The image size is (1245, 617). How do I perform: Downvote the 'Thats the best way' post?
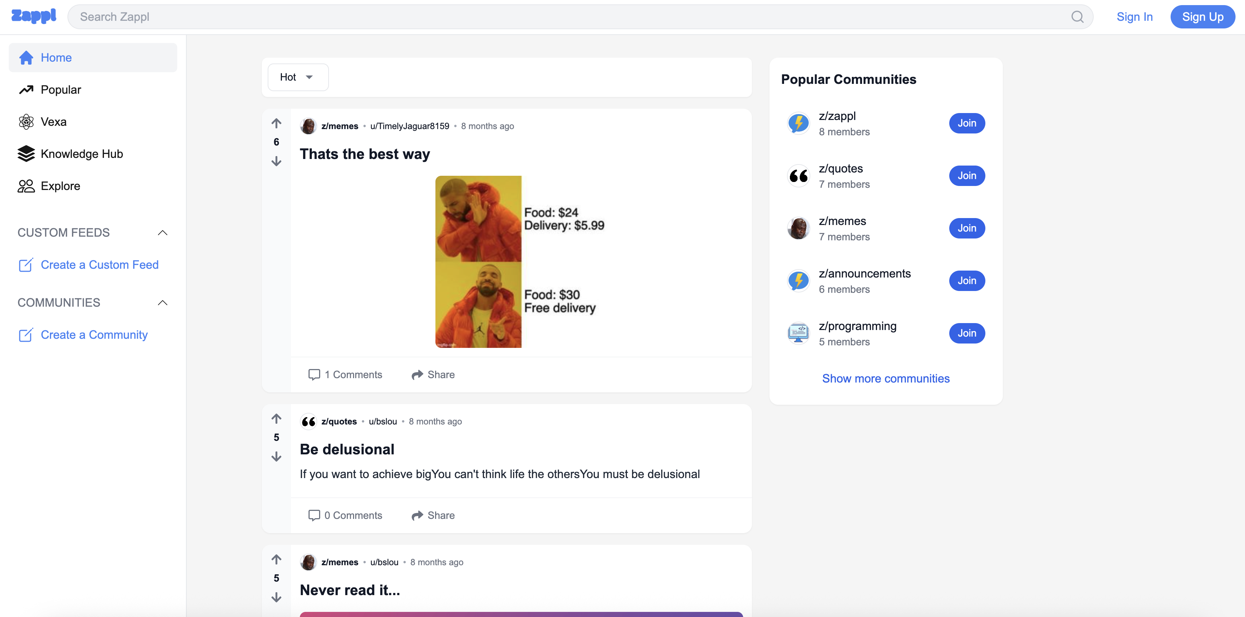tap(276, 162)
